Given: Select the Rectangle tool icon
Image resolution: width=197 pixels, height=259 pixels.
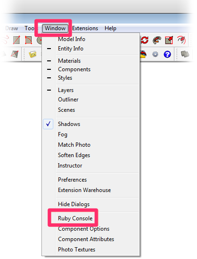Looking at the screenshot, I should [x=16, y=40].
